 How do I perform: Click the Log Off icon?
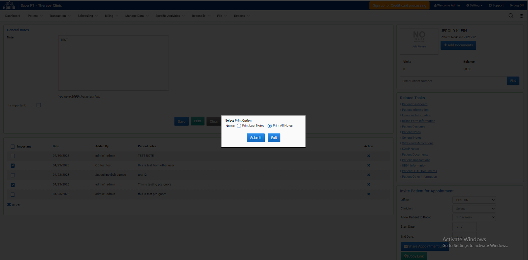511,5
